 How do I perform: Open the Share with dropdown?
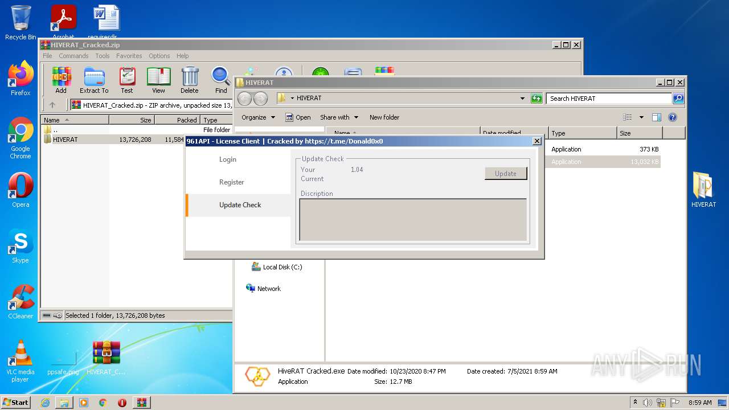[339, 117]
